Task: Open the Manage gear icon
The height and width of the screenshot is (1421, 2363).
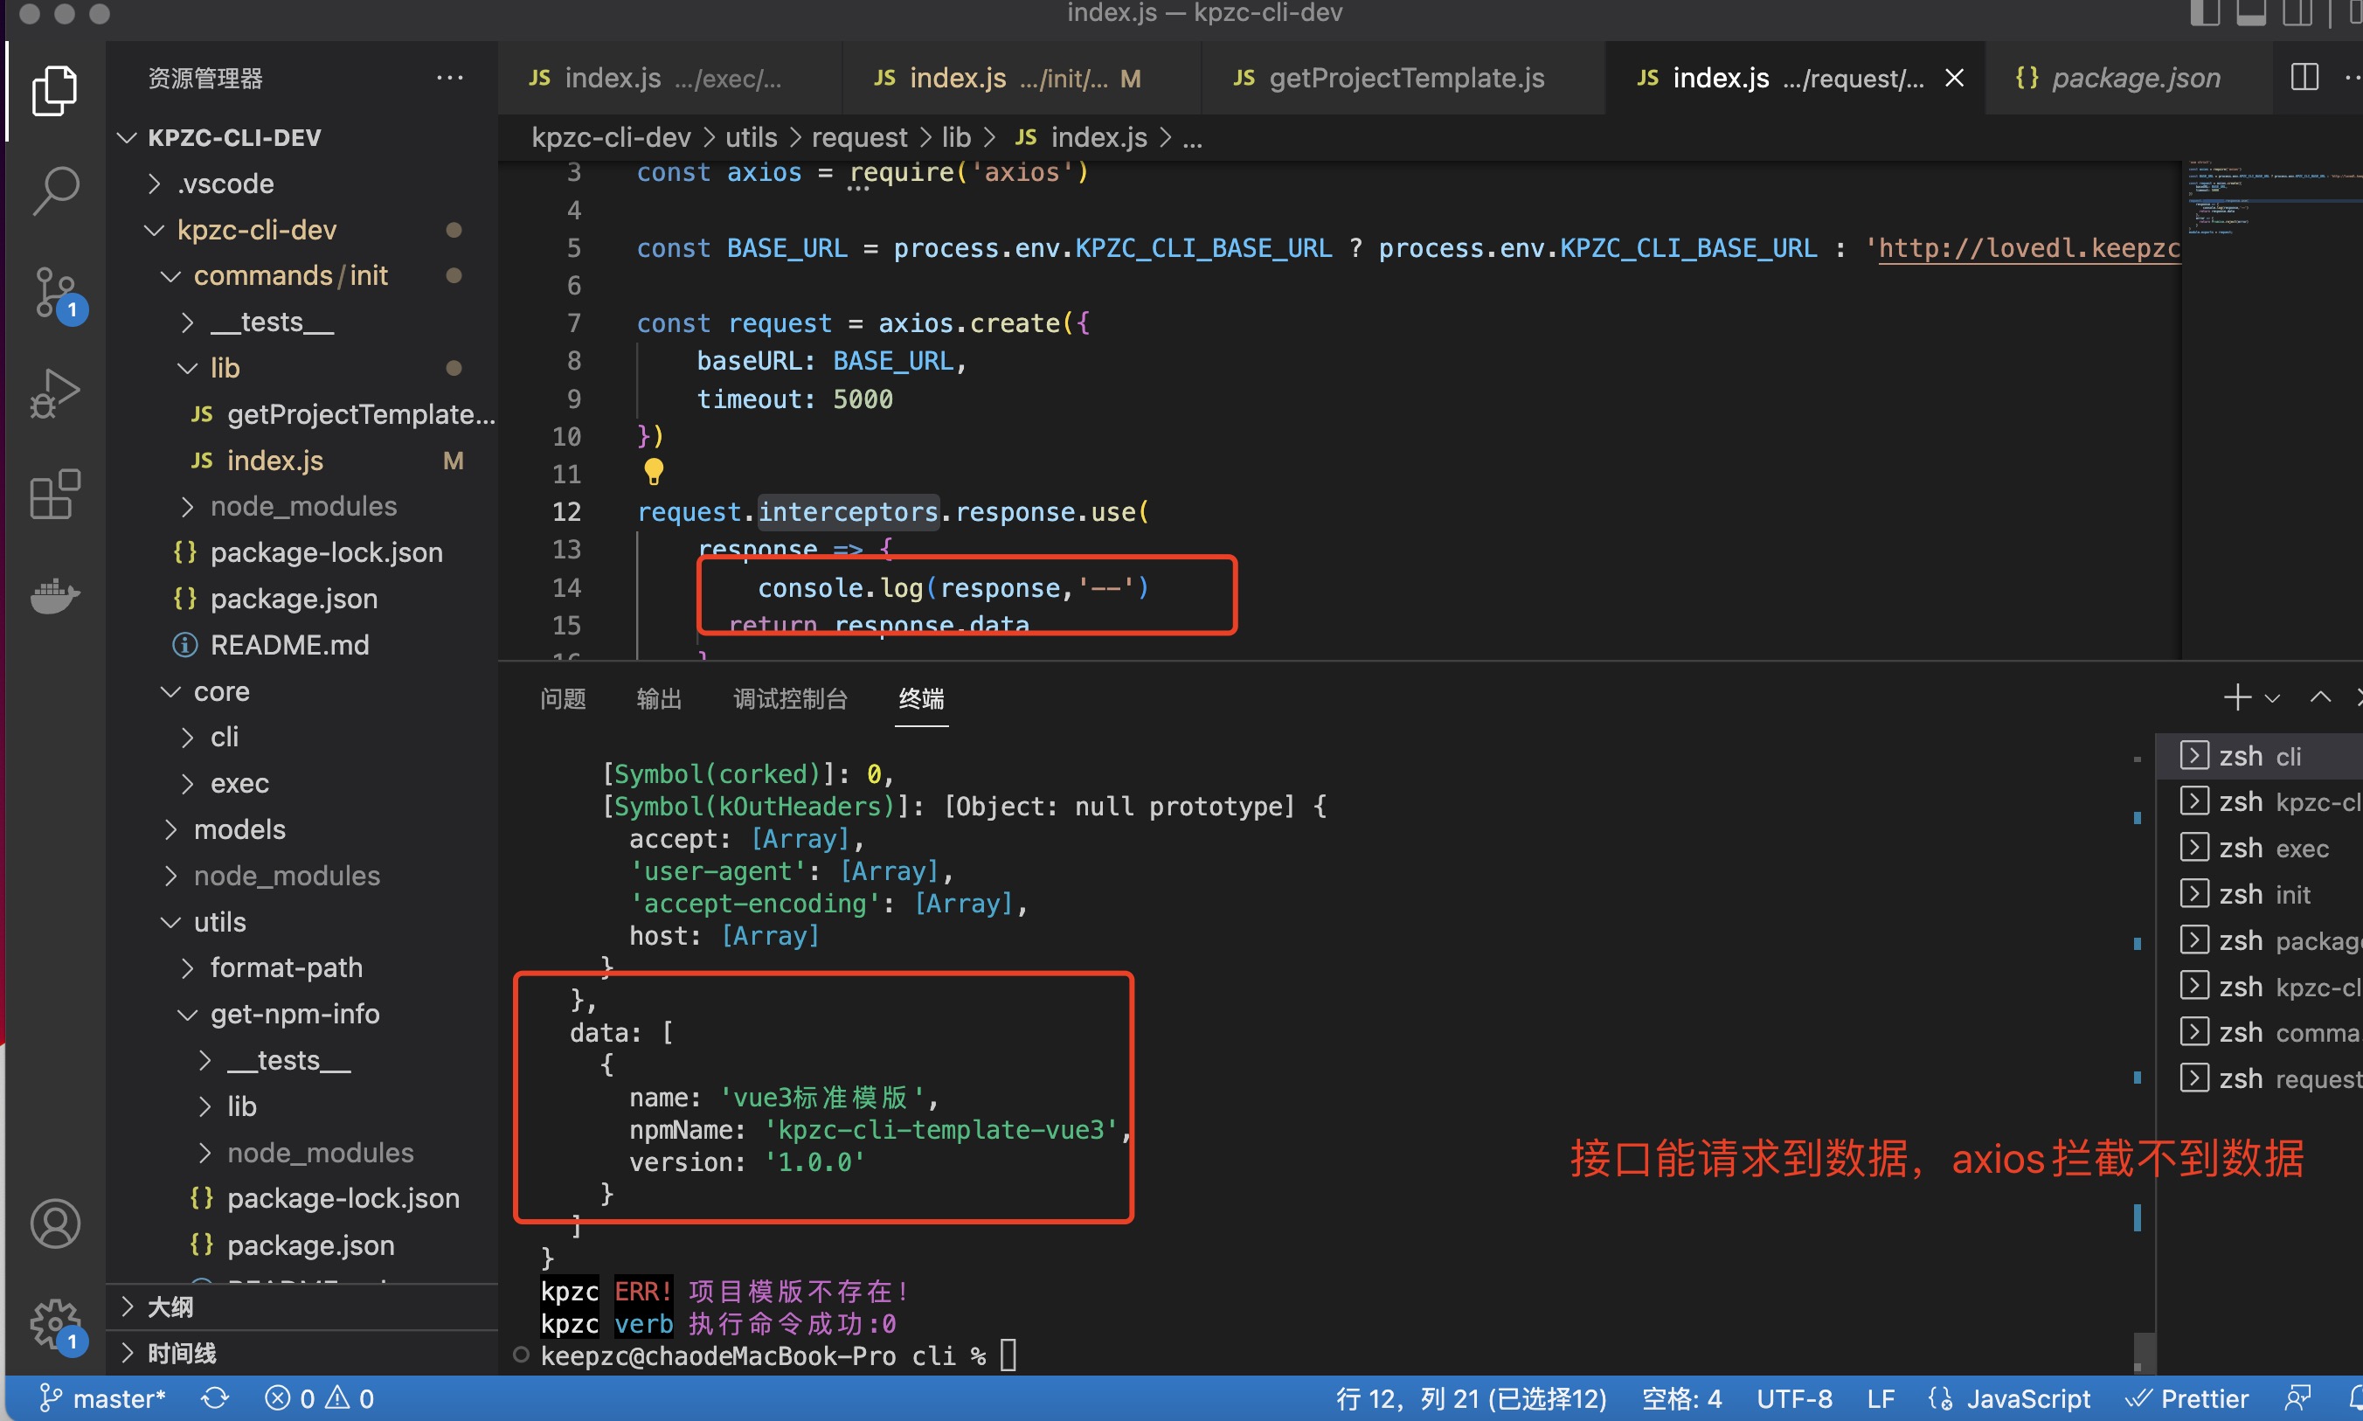Action: coord(58,1325)
